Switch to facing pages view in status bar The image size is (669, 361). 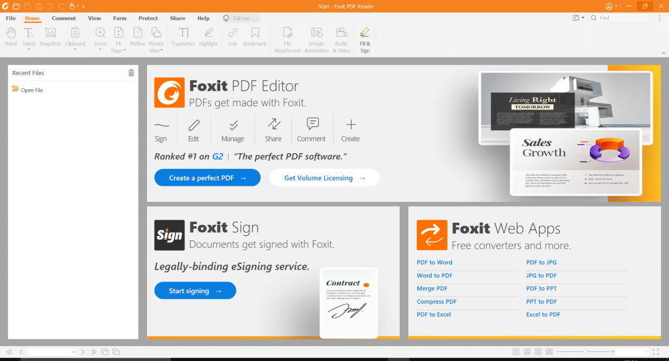538,352
